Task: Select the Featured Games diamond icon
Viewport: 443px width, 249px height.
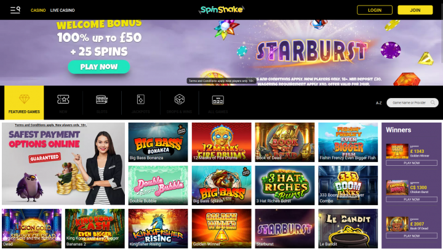Action: coord(24,99)
